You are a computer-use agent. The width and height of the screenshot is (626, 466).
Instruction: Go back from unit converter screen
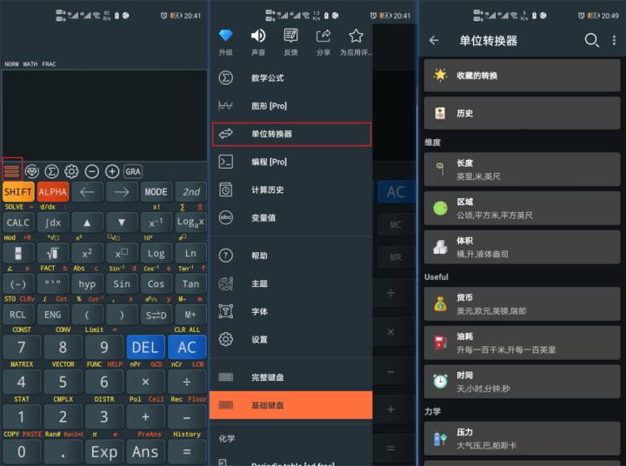pyautogui.click(x=434, y=40)
